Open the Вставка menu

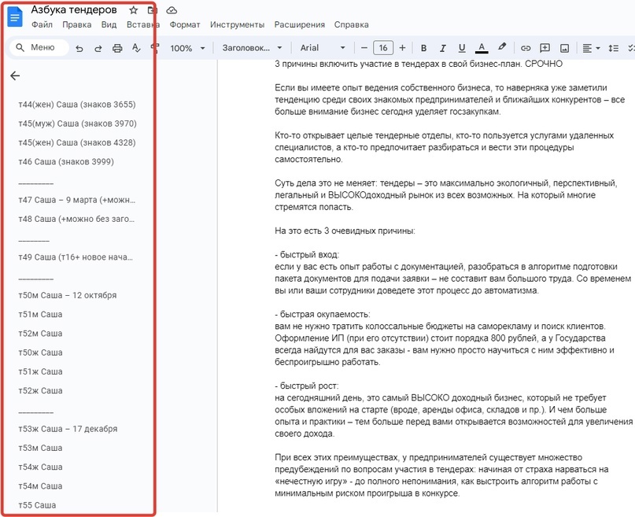point(143,24)
